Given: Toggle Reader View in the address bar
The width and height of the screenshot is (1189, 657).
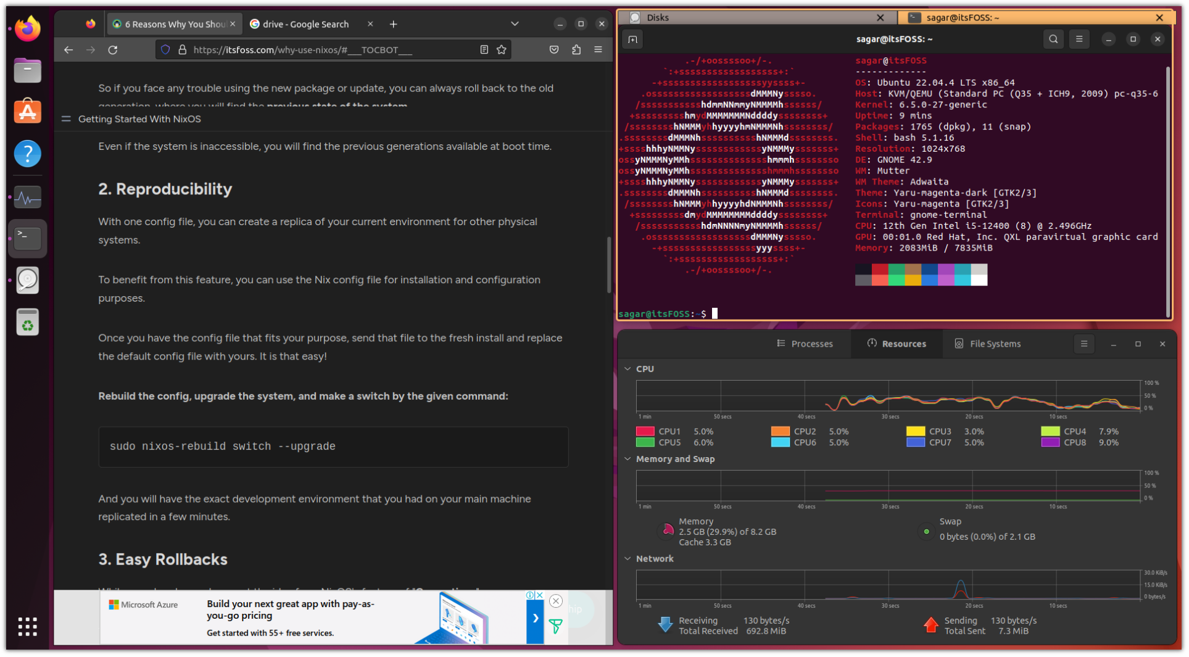Looking at the screenshot, I should pos(484,49).
